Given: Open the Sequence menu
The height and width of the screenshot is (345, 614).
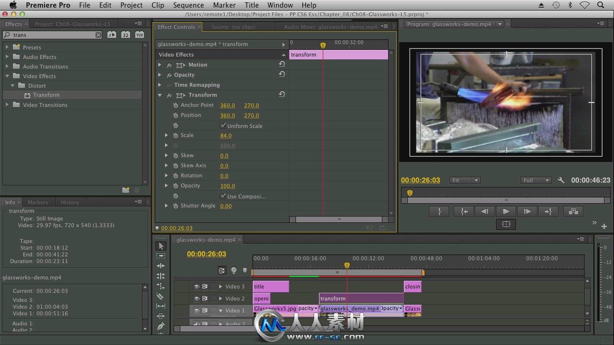Looking at the screenshot, I should [189, 5].
